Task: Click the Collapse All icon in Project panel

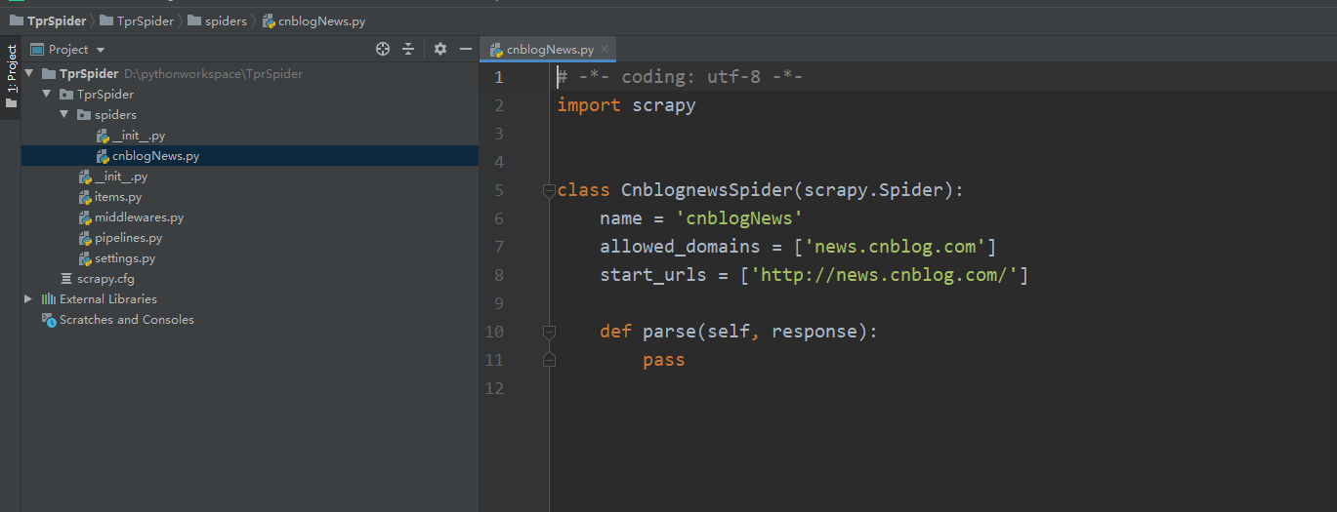Action: 408,49
